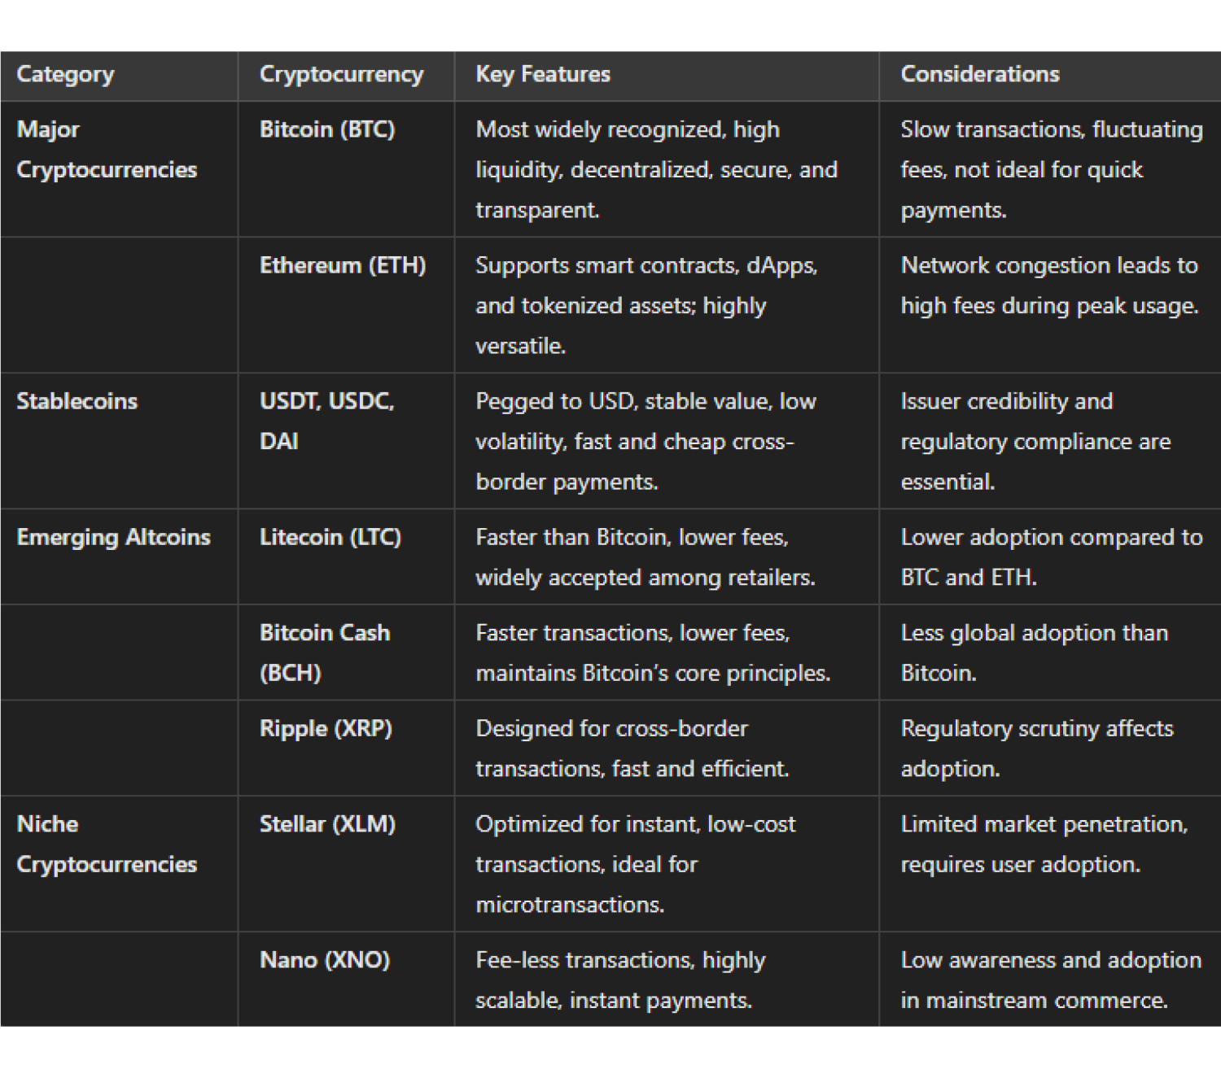Image resolution: width=1221 pixels, height=1078 pixels.
Task: Select the Niche Cryptocurrencies category cell
Action: (x=107, y=845)
